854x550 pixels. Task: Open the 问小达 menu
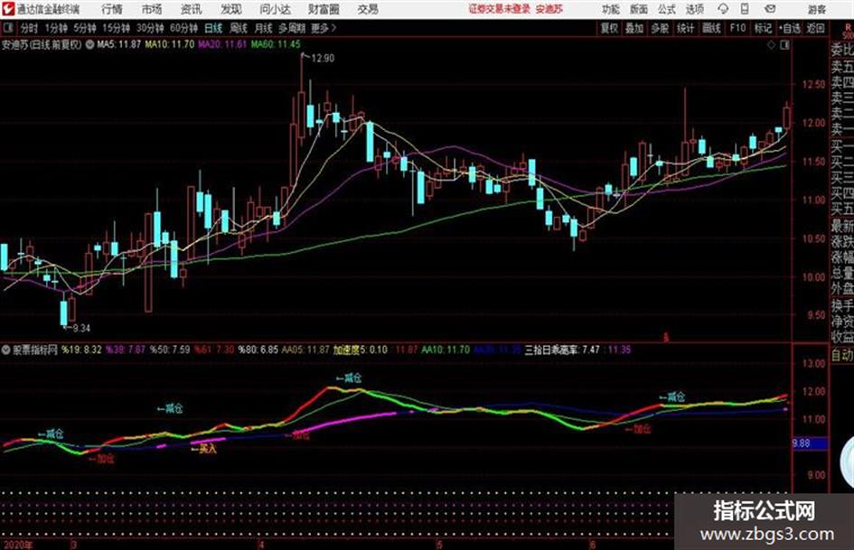click(275, 9)
